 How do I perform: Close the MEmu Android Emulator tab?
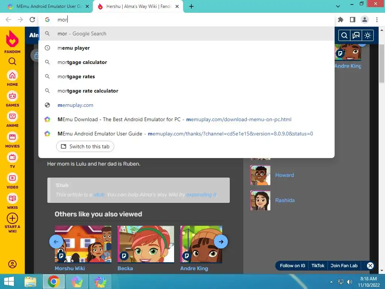click(x=87, y=7)
